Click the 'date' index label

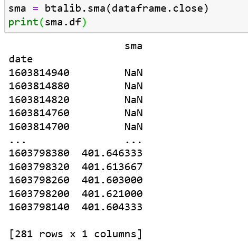coord(21,59)
